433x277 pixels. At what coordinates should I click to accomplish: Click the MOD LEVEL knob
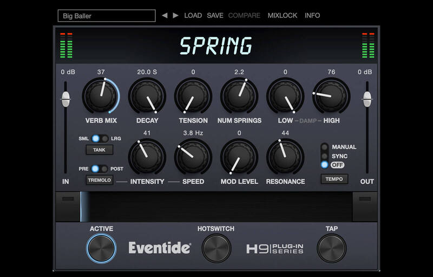click(x=239, y=157)
